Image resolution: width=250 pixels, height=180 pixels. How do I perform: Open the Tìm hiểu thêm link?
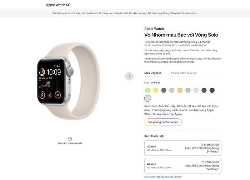pyautogui.click(x=190, y=13)
